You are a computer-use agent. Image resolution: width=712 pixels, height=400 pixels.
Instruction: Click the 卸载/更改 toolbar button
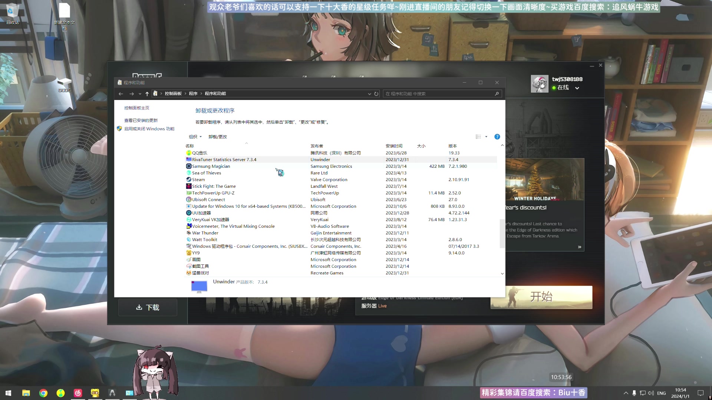pos(217,137)
